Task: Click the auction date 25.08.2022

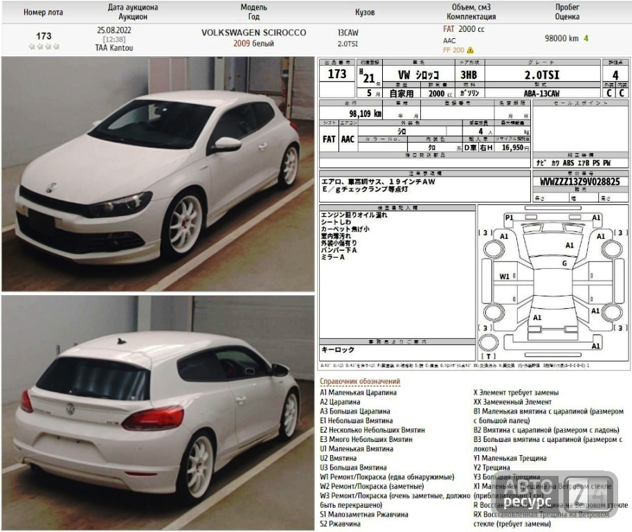Action: [x=114, y=30]
